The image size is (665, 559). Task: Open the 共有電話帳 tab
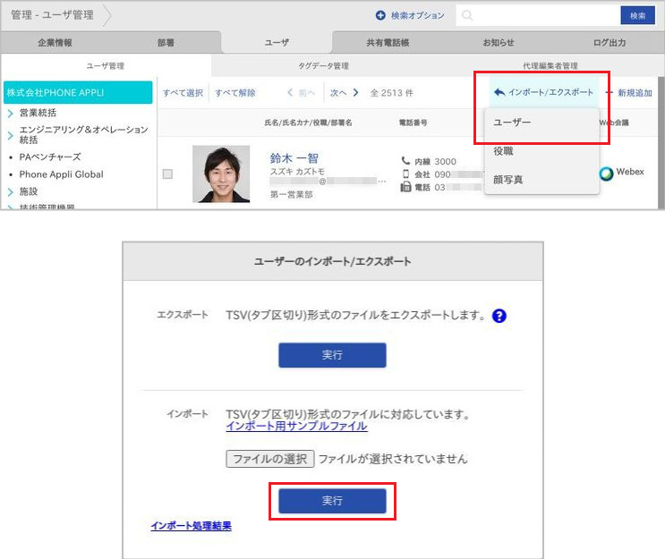[388, 42]
